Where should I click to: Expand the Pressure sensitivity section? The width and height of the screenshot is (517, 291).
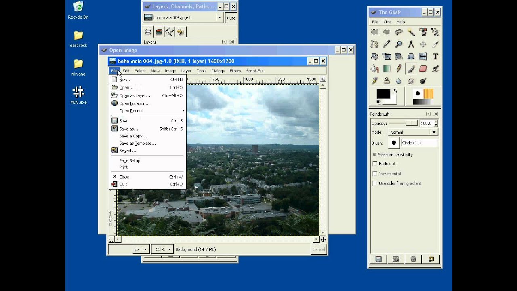374,154
